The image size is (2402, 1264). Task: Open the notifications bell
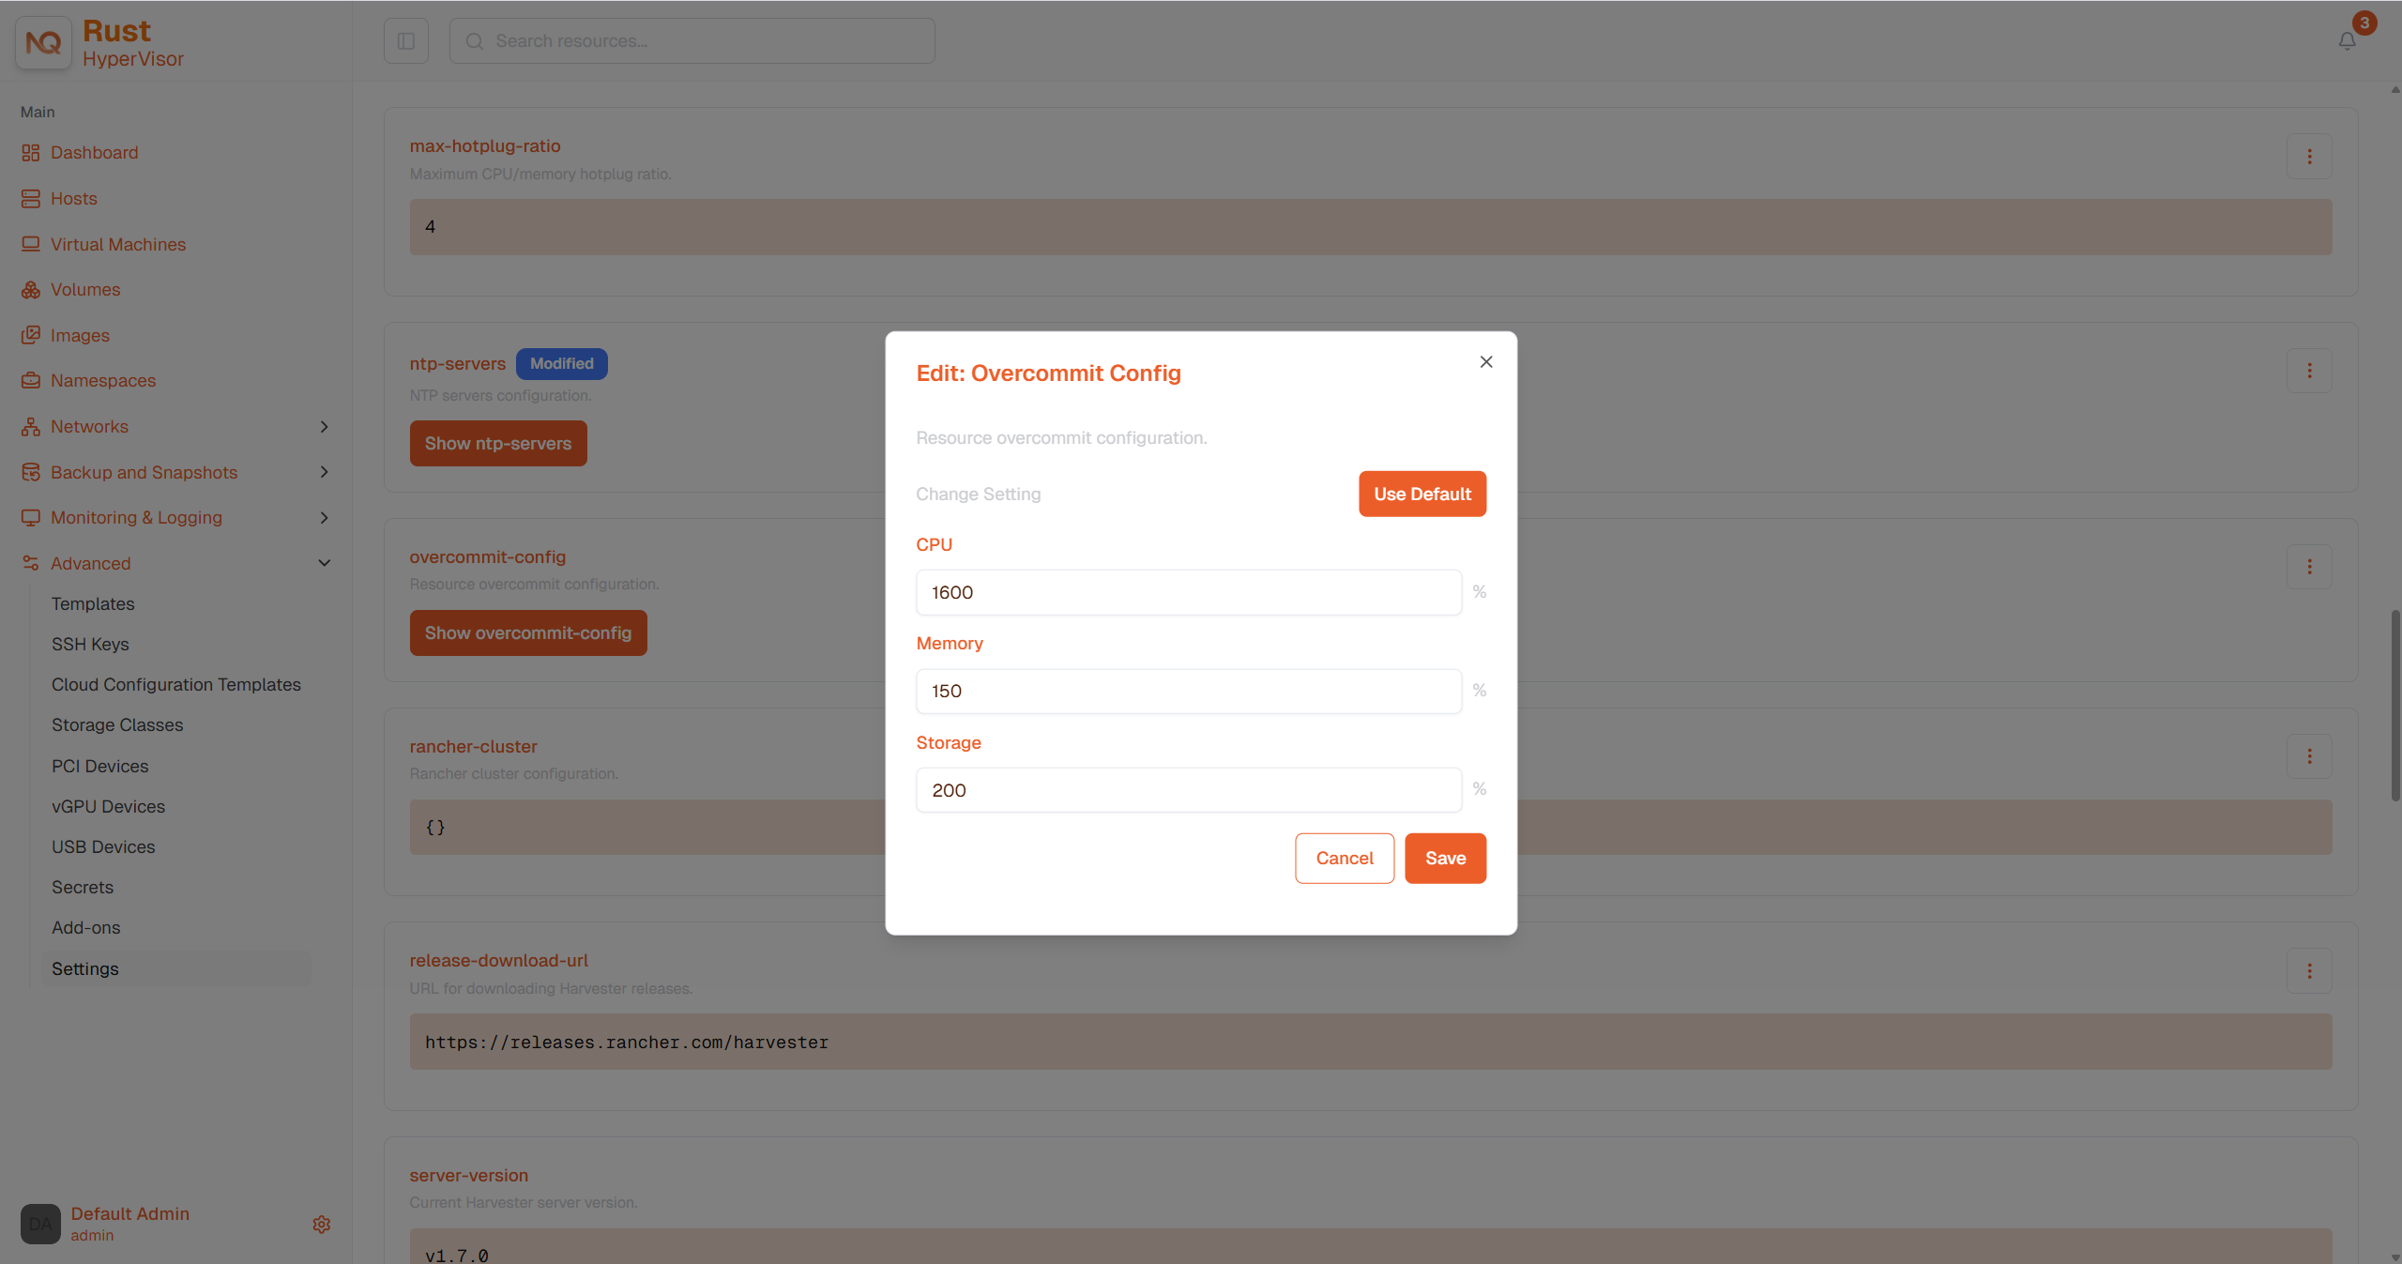tap(2347, 41)
